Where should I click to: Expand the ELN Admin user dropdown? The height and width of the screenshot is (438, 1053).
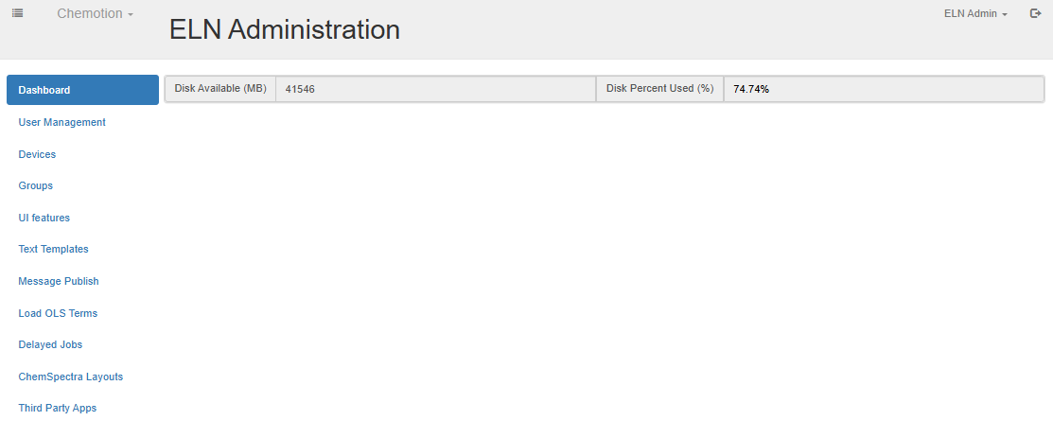[x=975, y=14]
